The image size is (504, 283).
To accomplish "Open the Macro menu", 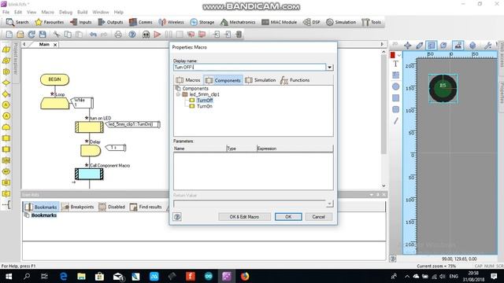I will pyautogui.click(x=47, y=12).
